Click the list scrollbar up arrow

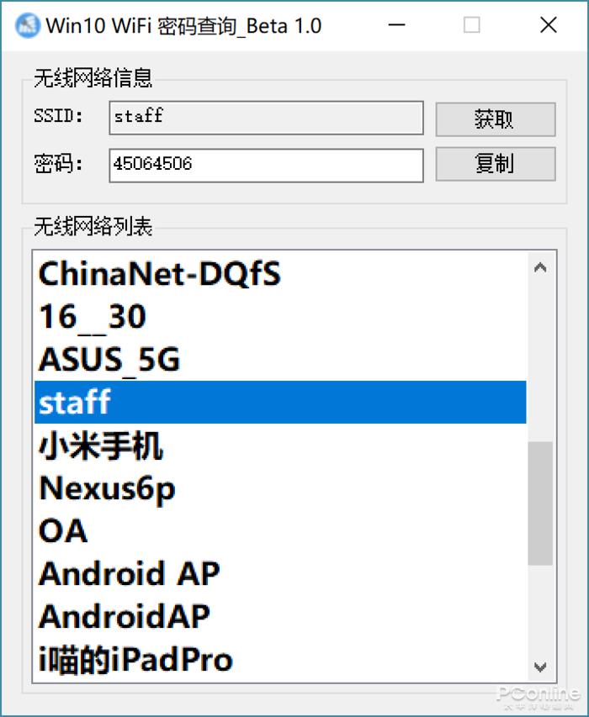point(540,267)
